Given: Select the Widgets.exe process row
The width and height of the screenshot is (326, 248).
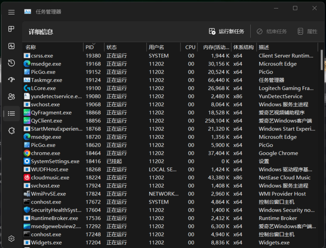Looking at the screenshot, I should pyautogui.click(x=170, y=242).
